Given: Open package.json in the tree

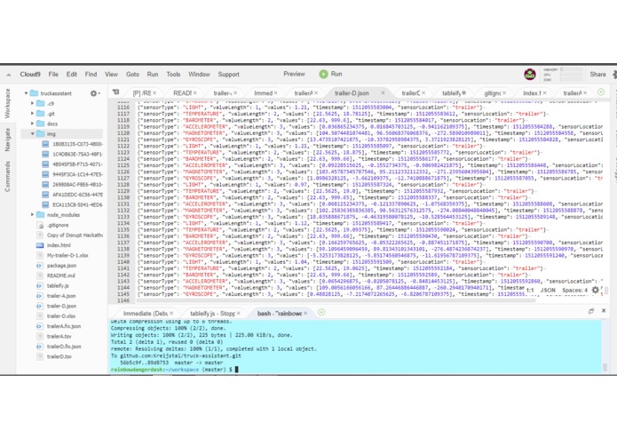Looking at the screenshot, I should pyautogui.click(x=61, y=266).
